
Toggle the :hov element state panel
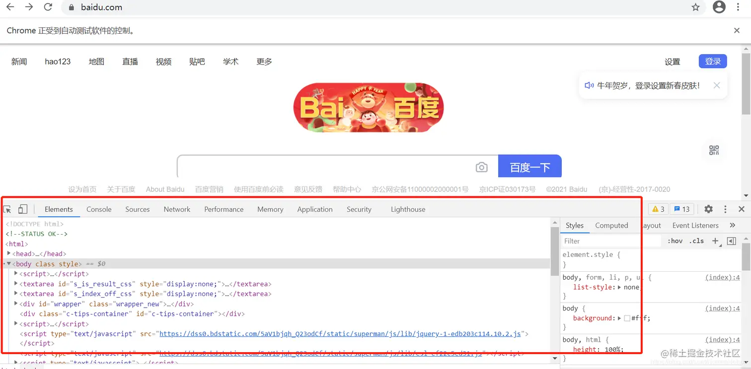(x=675, y=241)
